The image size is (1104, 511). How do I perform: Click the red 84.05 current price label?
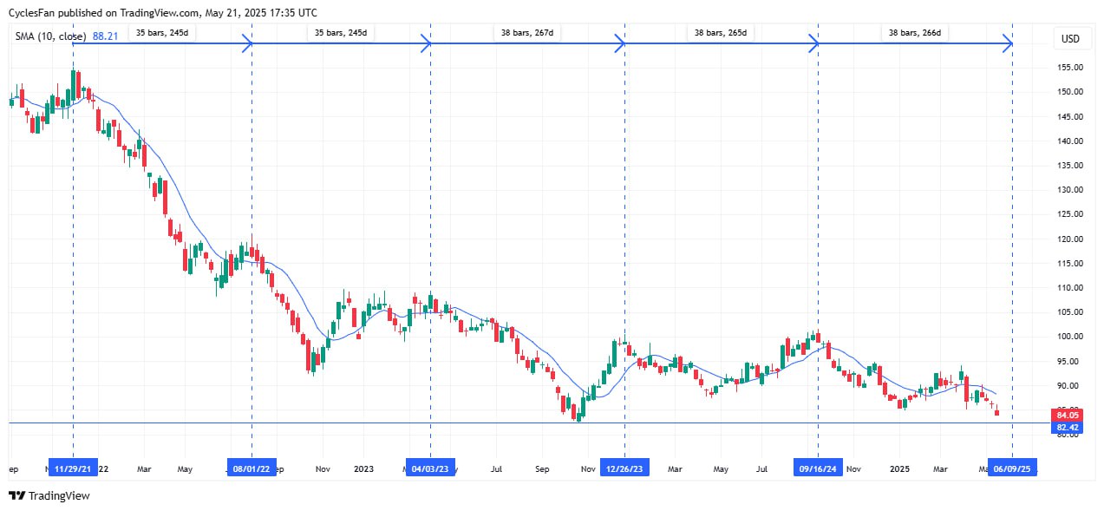[1066, 415]
